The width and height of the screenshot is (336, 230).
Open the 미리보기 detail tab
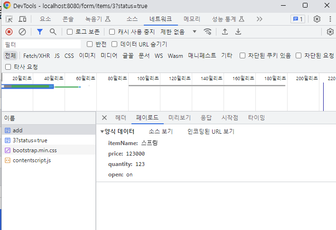[x=179, y=118]
